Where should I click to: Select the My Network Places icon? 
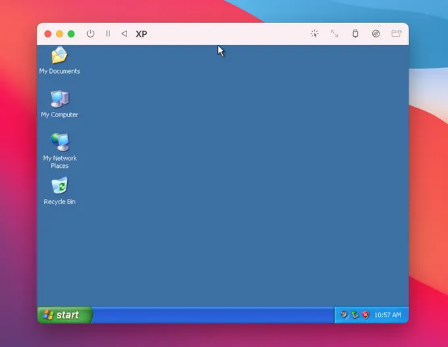tap(60, 142)
